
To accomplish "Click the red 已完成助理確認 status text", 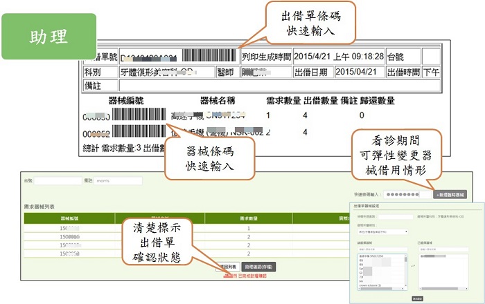I will pyautogui.click(x=252, y=276).
